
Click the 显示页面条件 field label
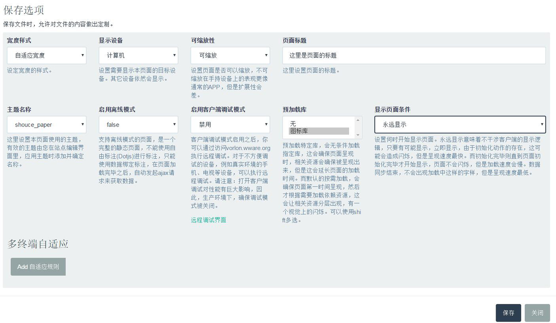[x=392, y=109]
